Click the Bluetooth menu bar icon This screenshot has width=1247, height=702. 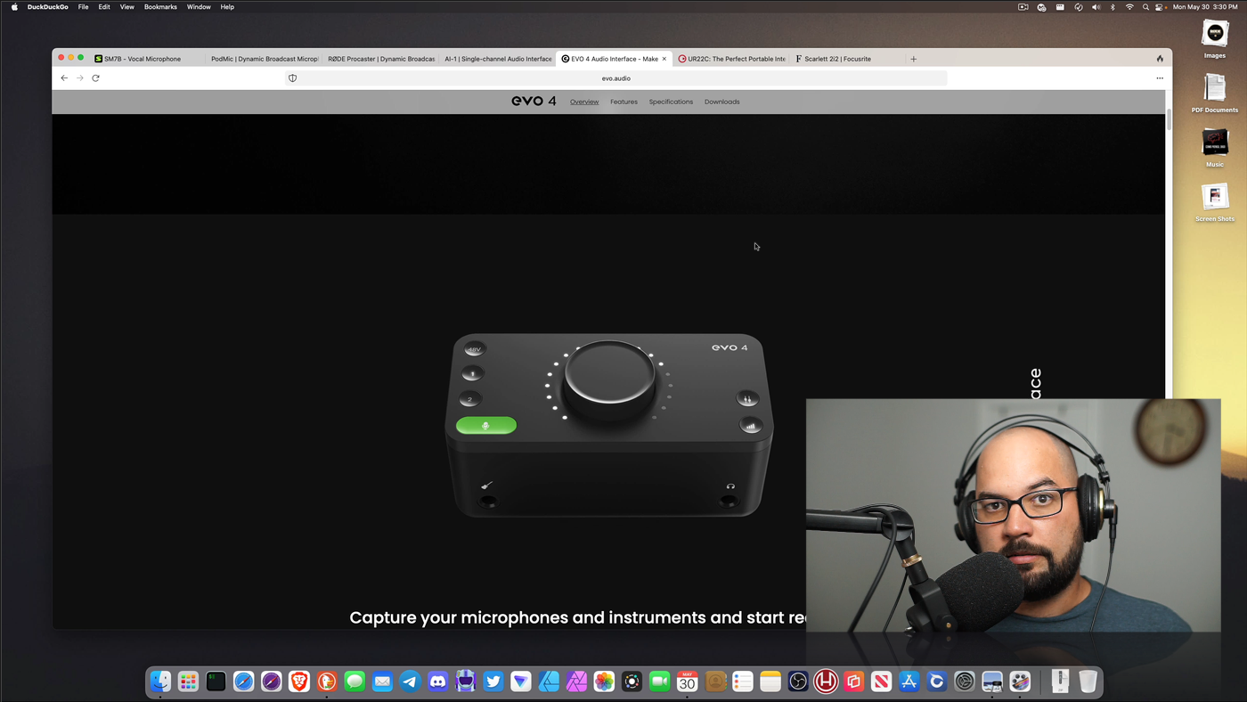[1113, 7]
